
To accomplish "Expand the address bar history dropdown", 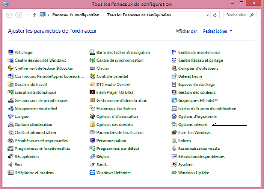I will (208, 15).
